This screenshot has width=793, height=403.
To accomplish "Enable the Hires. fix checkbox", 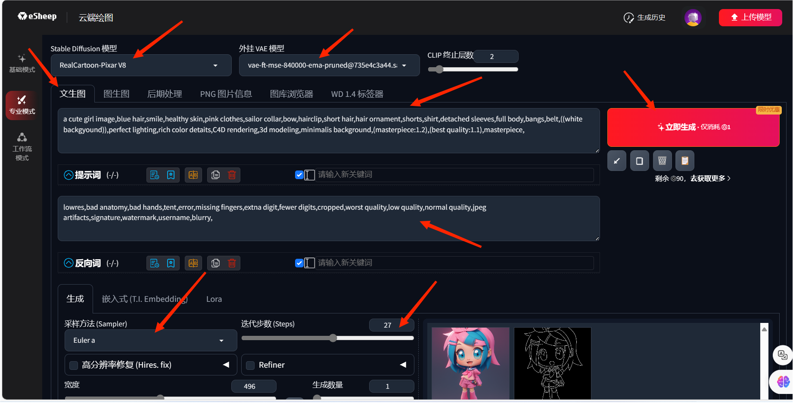I will point(74,366).
